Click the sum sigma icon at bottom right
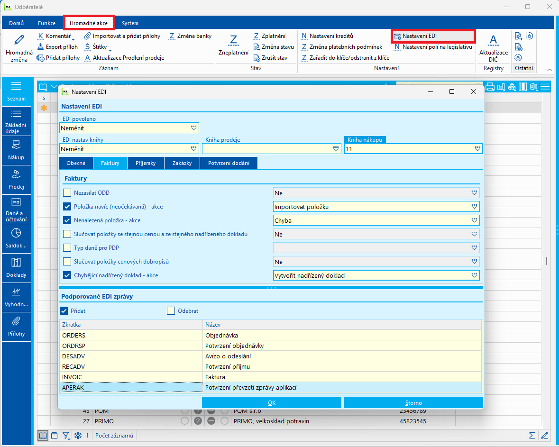This screenshot has width=559, height=447. coord(532,435)
